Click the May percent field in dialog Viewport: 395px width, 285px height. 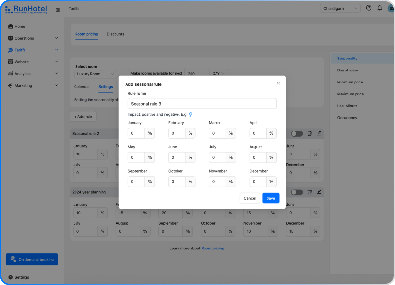(x=136, y=157)
